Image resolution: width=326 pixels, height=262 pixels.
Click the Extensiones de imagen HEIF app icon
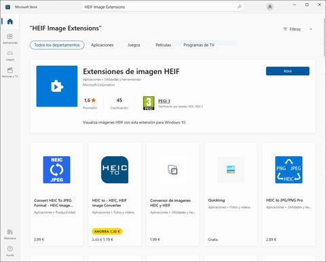(57, 86)
